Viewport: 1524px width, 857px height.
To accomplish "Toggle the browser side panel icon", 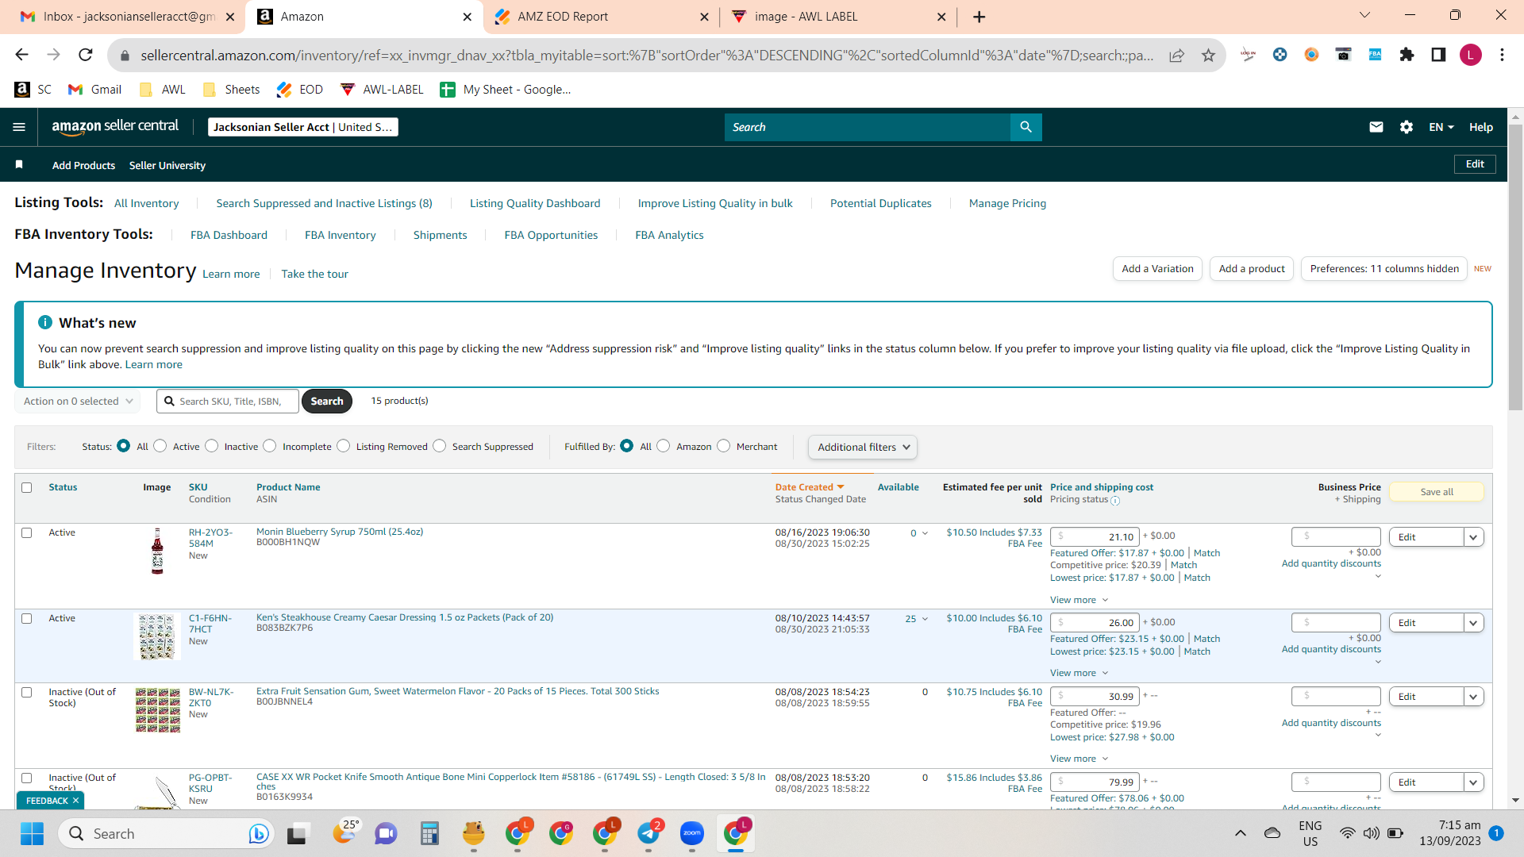I will (x=1438, y=55).
